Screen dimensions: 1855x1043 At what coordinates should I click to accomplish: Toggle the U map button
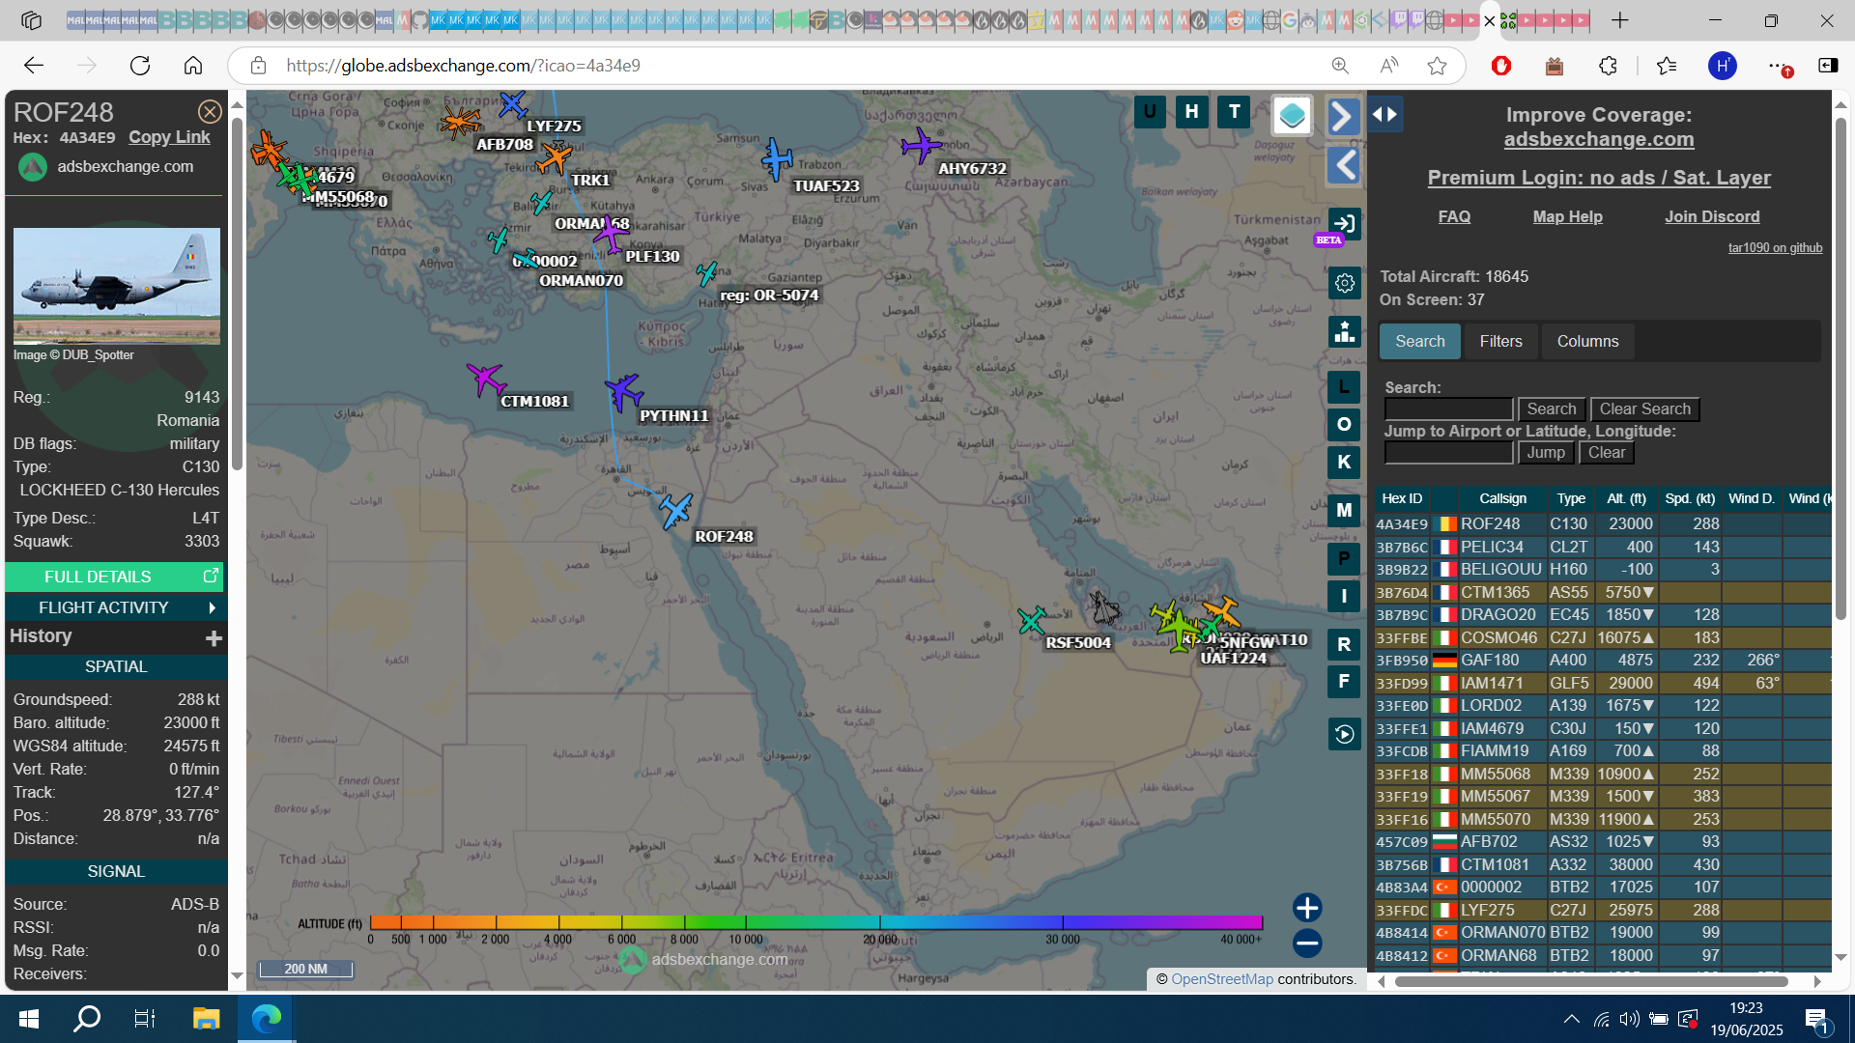click(x=1150, y=112)
